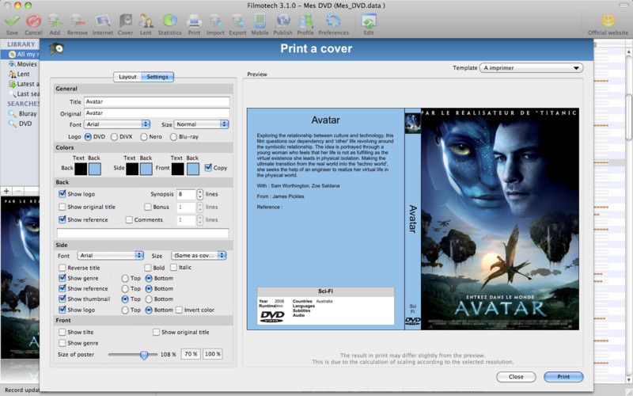Click the Back text color swatch
This screenshot has height=396, width=633.
click(x=81, y=169)
